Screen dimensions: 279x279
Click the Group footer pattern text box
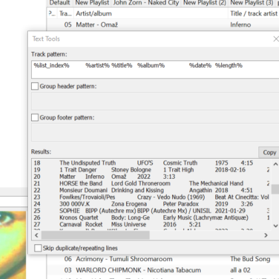tap(155, 132)
